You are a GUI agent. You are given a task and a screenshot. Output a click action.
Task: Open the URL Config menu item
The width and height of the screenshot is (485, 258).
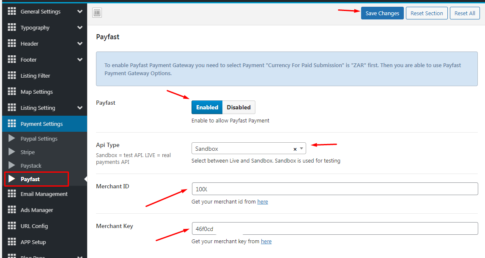point(34,226)
